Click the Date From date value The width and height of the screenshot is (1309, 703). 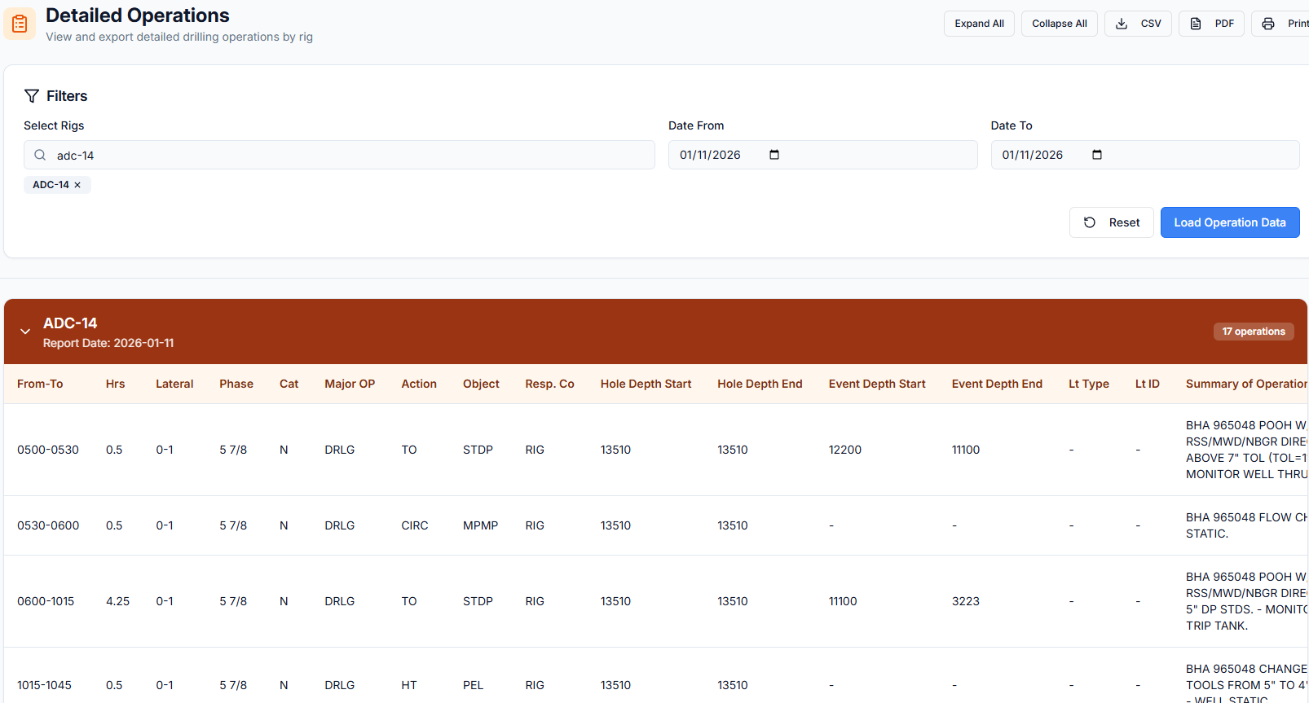[x=710, y=155]
